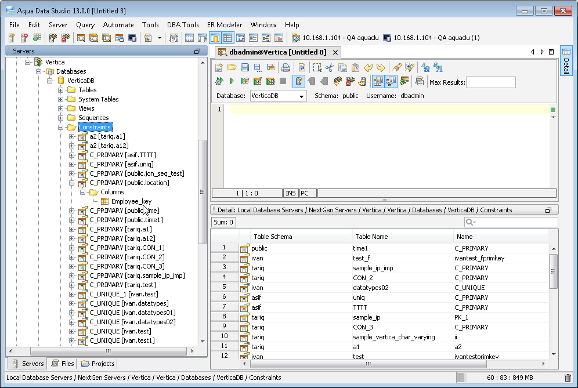
Task: Open the ER Modeler menu
Action: pyautogui.click(x=225, y=25)
